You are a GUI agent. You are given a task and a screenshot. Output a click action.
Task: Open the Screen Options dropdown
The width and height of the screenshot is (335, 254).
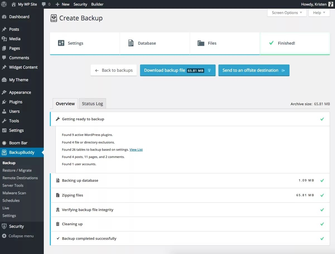[287, 13]
